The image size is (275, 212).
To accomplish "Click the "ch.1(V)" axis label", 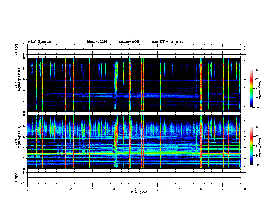I will click(x=17, y=49).
